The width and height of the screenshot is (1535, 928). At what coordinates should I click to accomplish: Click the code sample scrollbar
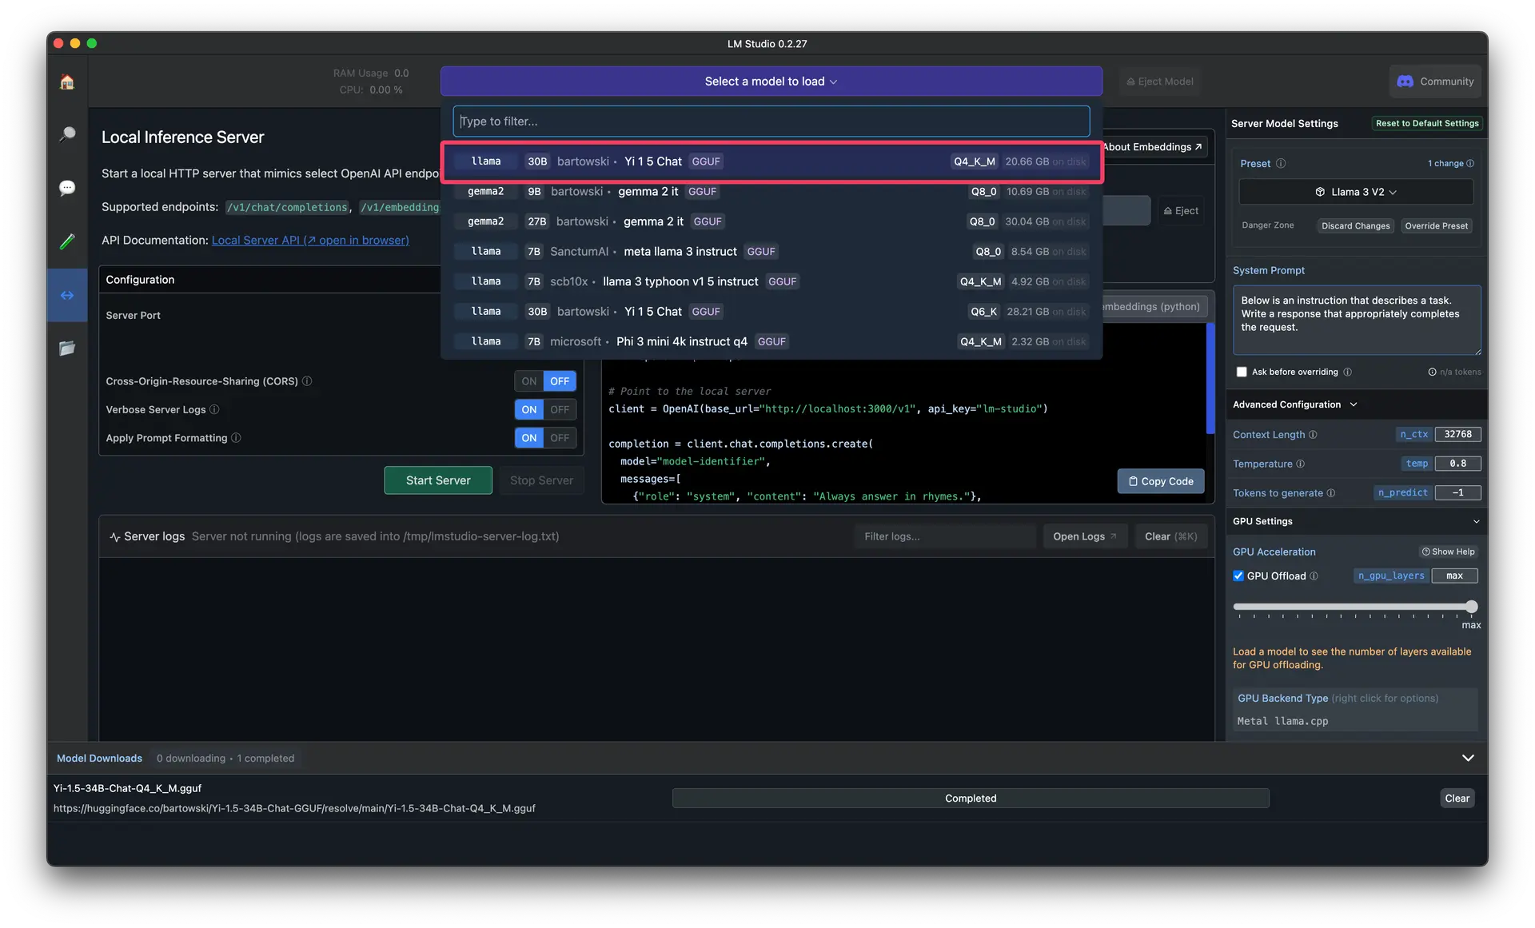[1210, 379]
